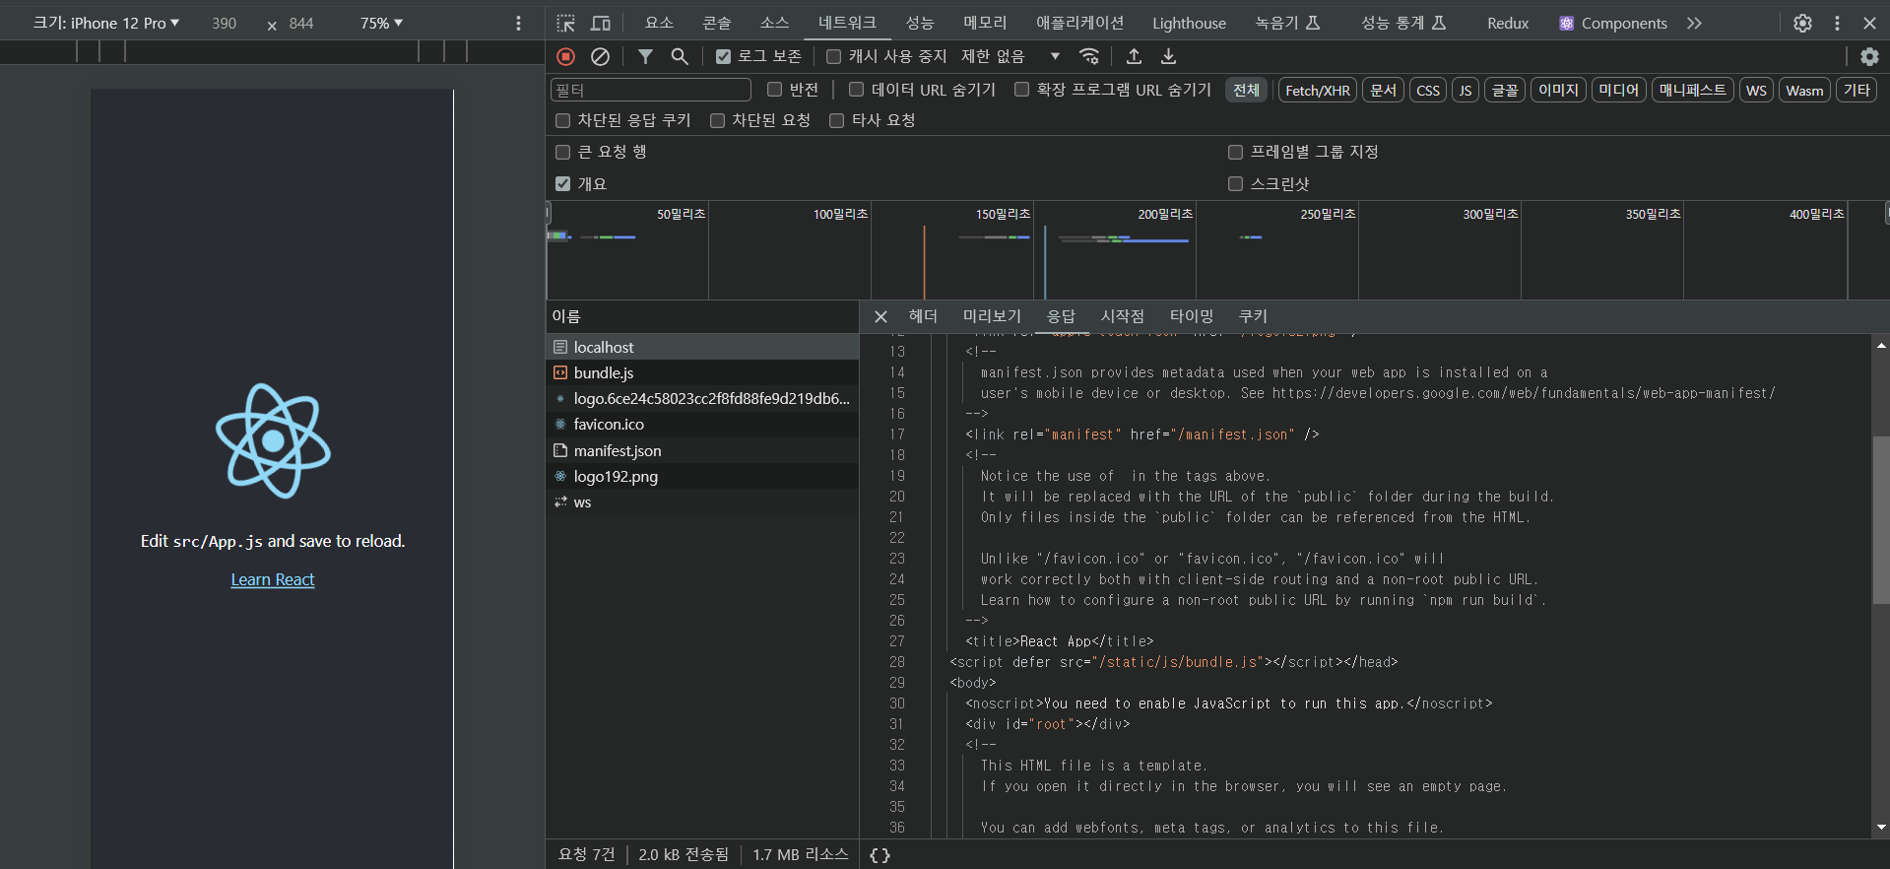1890x869 pixels.
Task: Open DevTools settings gear
Action: tap(1802, 23)
